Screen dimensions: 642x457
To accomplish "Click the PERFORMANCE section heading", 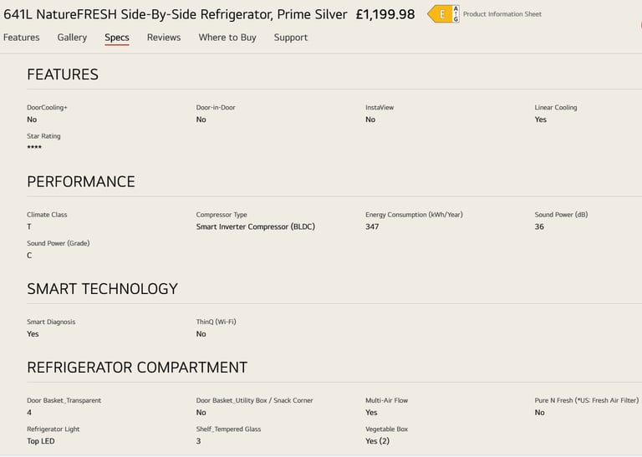I will coord(81,181).
